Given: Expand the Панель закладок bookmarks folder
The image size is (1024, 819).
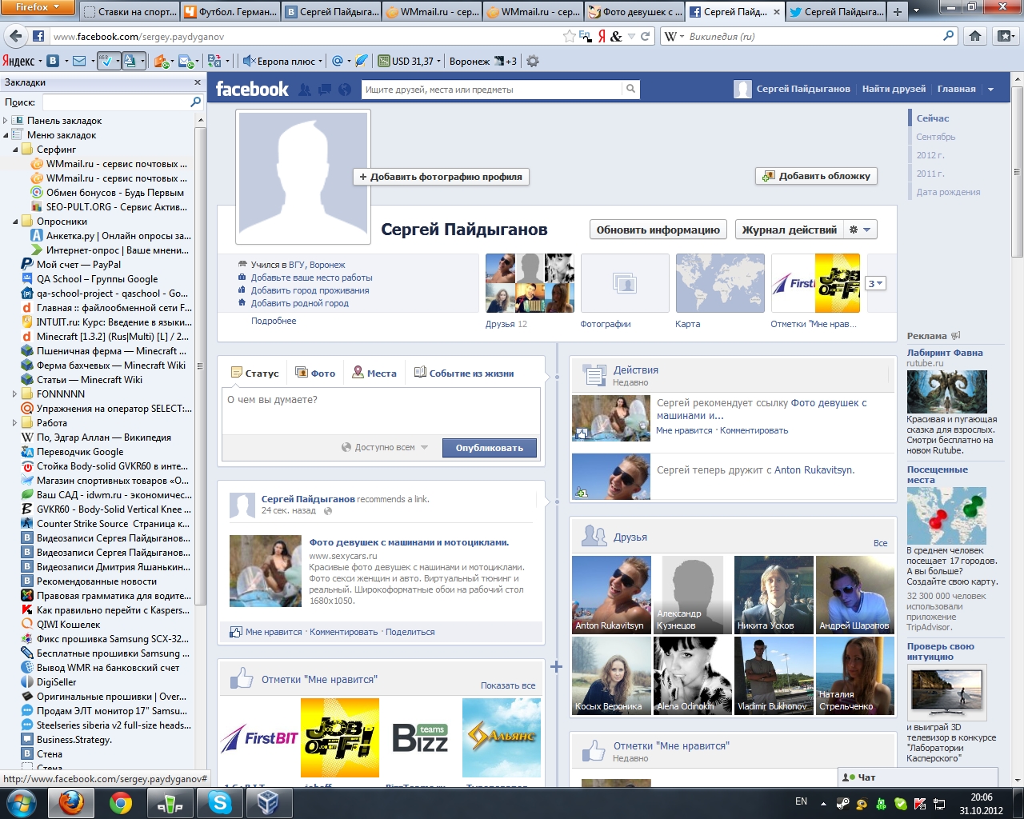Looking at the screenshot, I should (5, 121).
